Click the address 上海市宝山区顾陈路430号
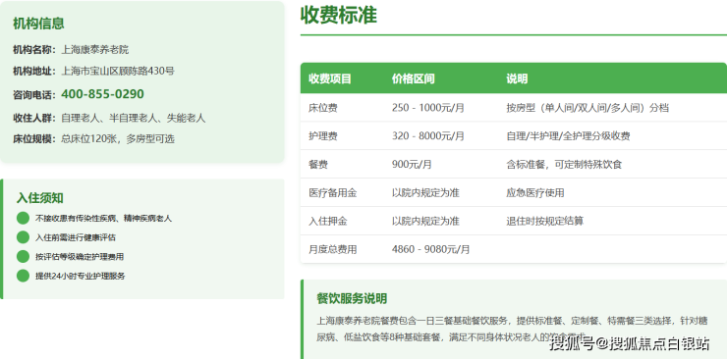Image resolution: width=727 pixels, height=359 pixels. pos(118,71)
